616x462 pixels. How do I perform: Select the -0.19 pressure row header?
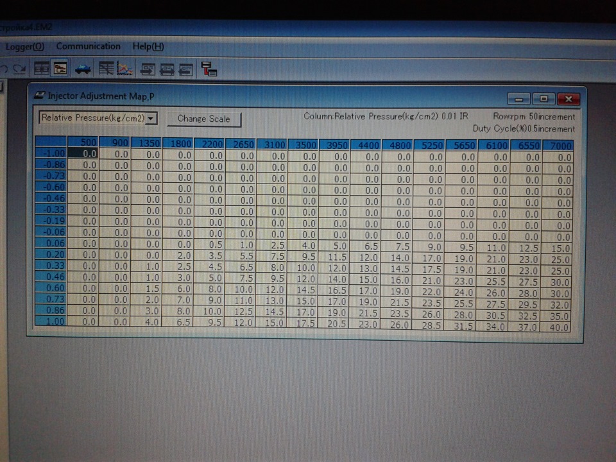pyautogui.click(x=51, y=220)
